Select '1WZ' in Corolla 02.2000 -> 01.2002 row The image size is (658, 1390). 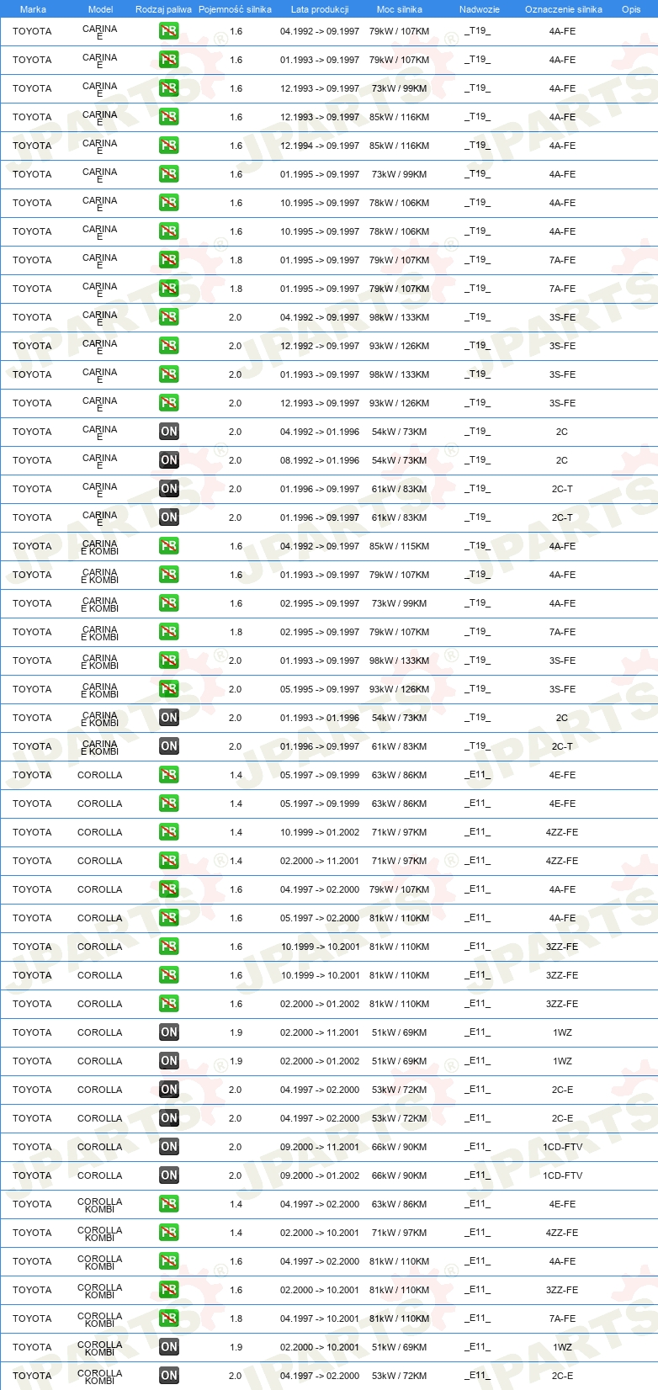point(562,1061)
